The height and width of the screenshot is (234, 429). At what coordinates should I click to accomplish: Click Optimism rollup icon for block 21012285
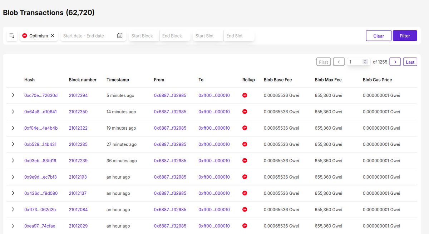[245, 144]
